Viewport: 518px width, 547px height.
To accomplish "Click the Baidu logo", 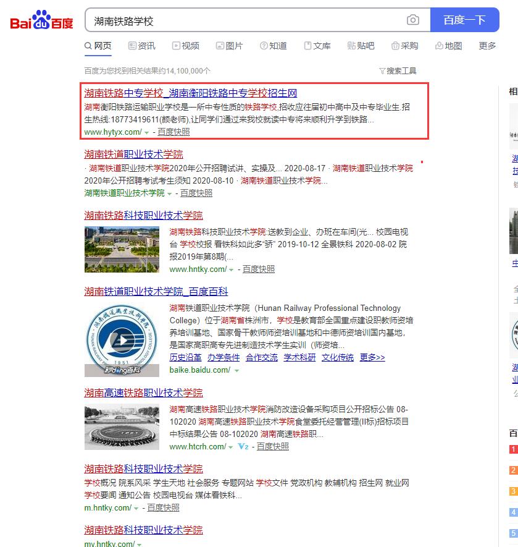I will coord(41,20).
